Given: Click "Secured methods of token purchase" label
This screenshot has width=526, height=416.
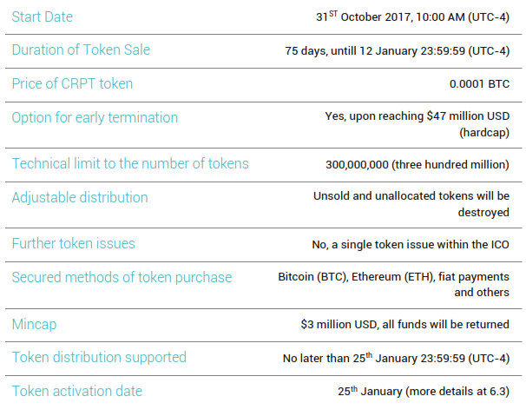Looking at the screenshot, I should pos(122,278).
